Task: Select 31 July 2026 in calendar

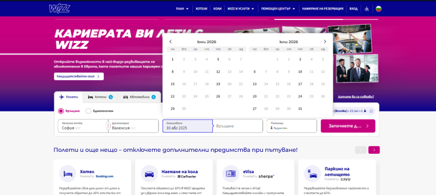Action: pos(300,109)
